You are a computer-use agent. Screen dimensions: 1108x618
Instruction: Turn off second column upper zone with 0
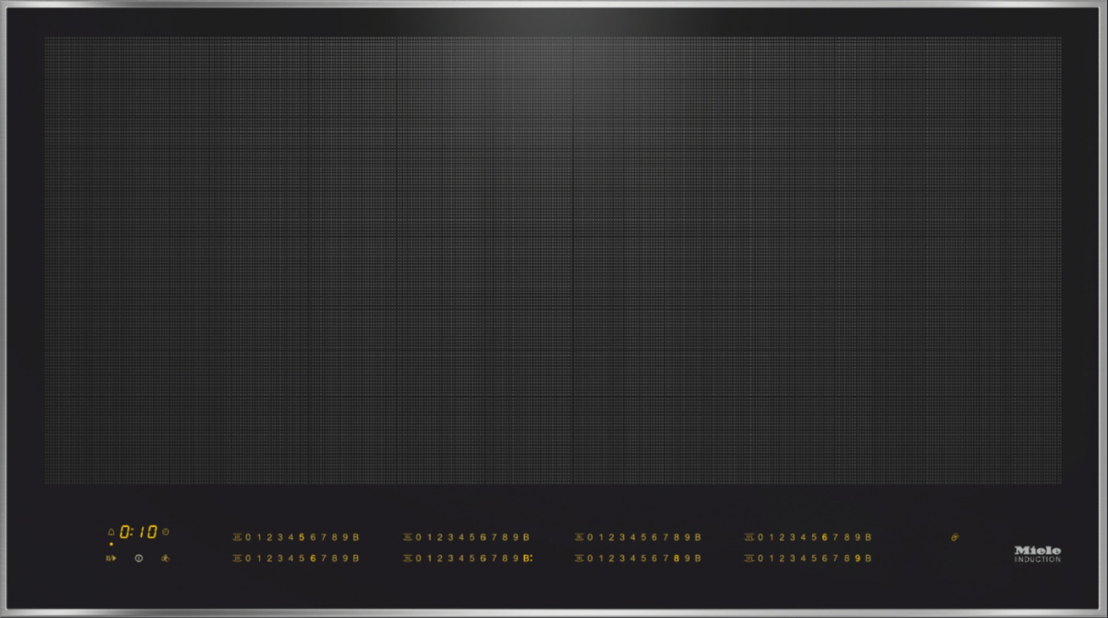click(418, 538)
